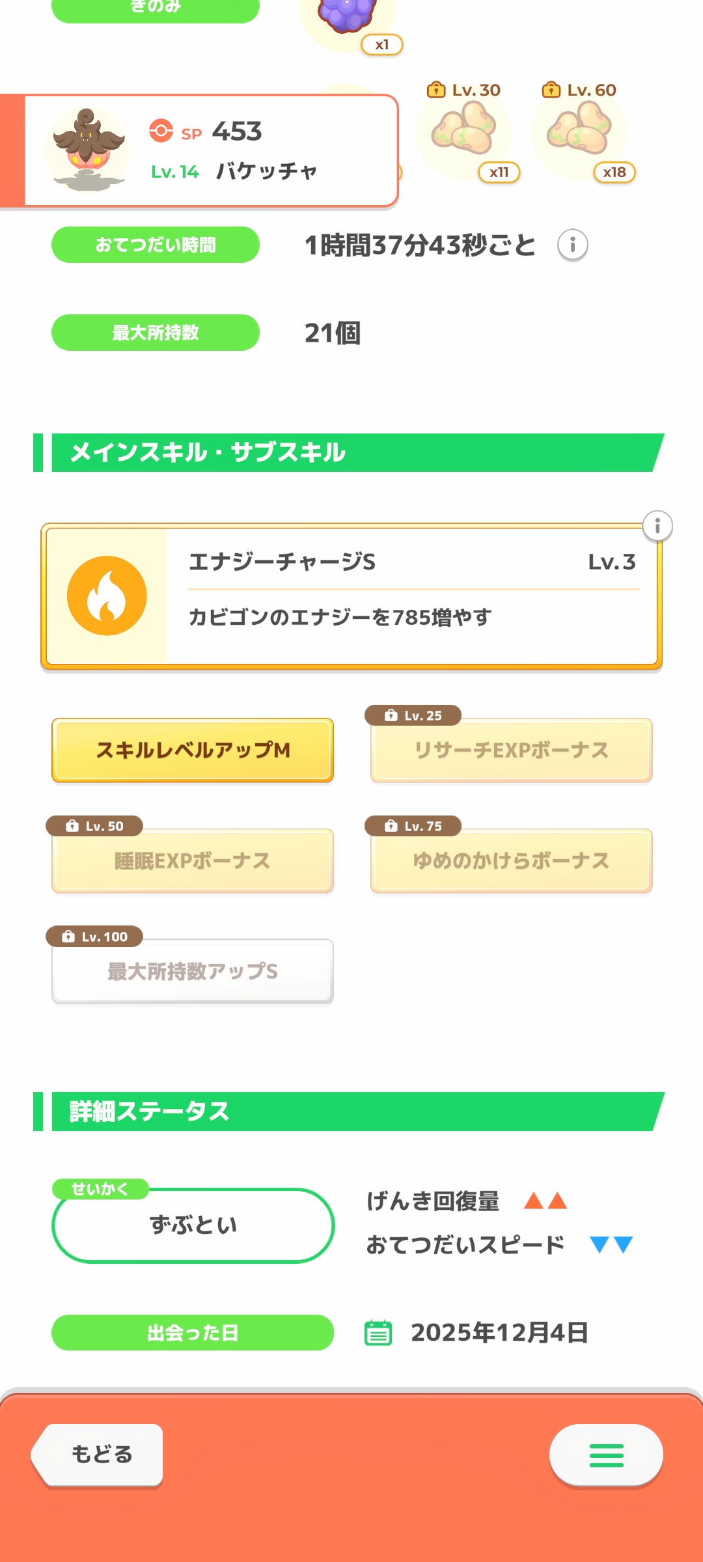
Task: Tap the おてつだい時間 green label
Action: click(x=156, y=245)
